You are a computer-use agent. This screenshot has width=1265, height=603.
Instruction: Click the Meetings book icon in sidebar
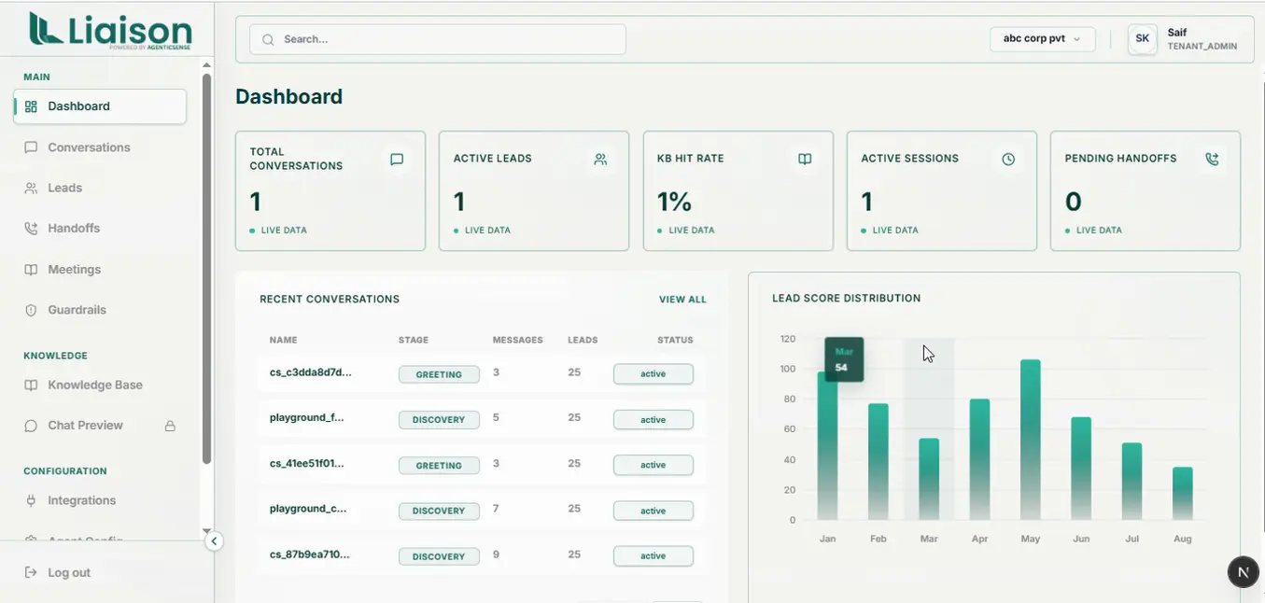pos(31,269)
